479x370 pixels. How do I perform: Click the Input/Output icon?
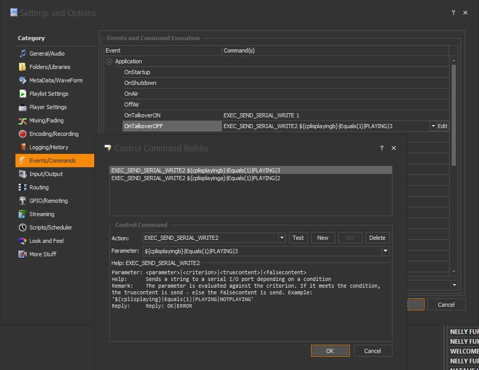coord(23,174)
